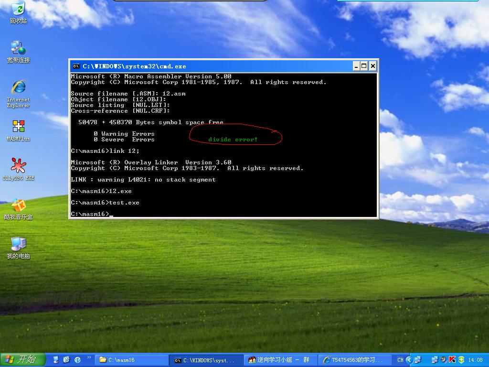489x367 pixels.
Task: Click the 'Bytes symbol space free' line
Action: [151, 122]
